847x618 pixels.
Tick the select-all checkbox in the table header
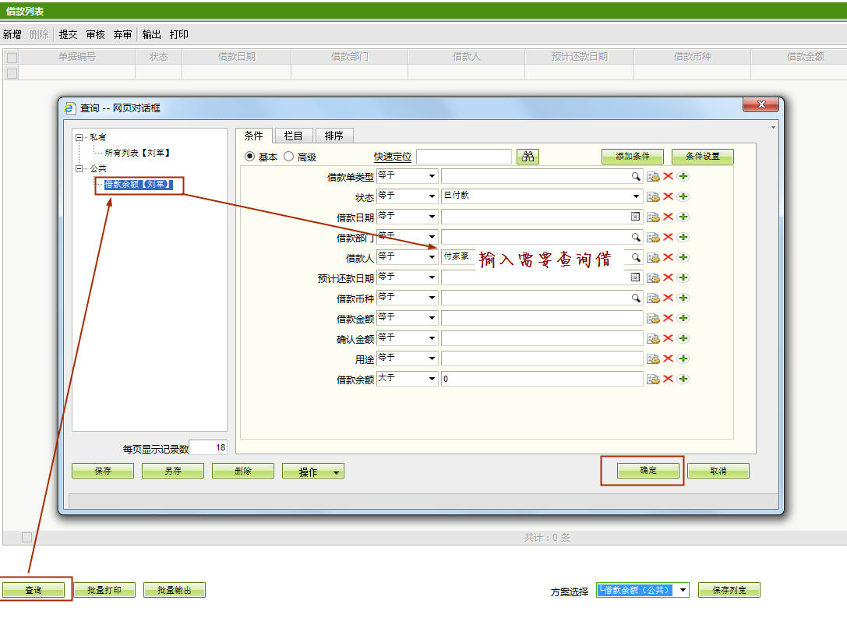tap(12, 58)
